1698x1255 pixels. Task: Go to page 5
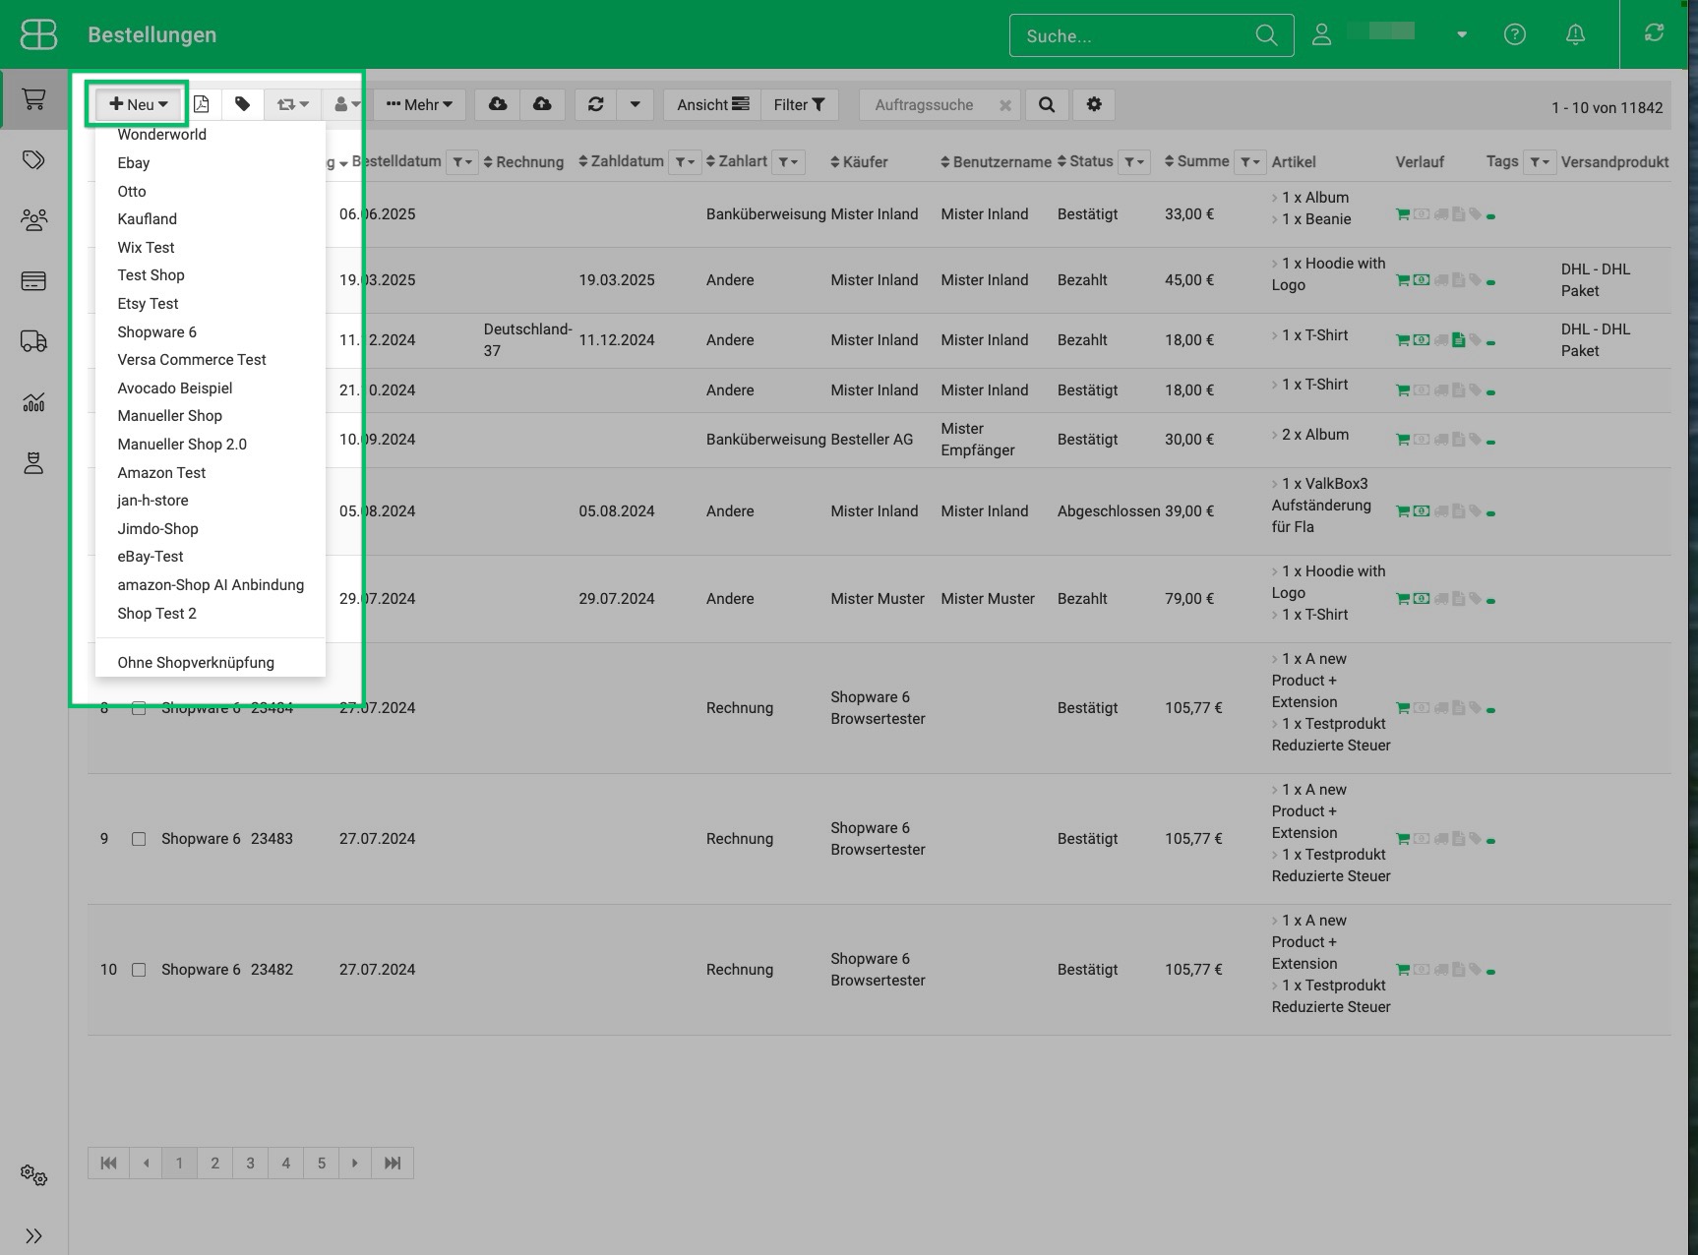[321, 1164]
